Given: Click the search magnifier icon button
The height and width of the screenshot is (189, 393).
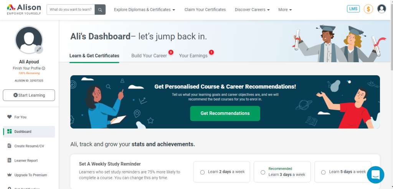Looking at the screenshot, I should [x=100, y=10].
